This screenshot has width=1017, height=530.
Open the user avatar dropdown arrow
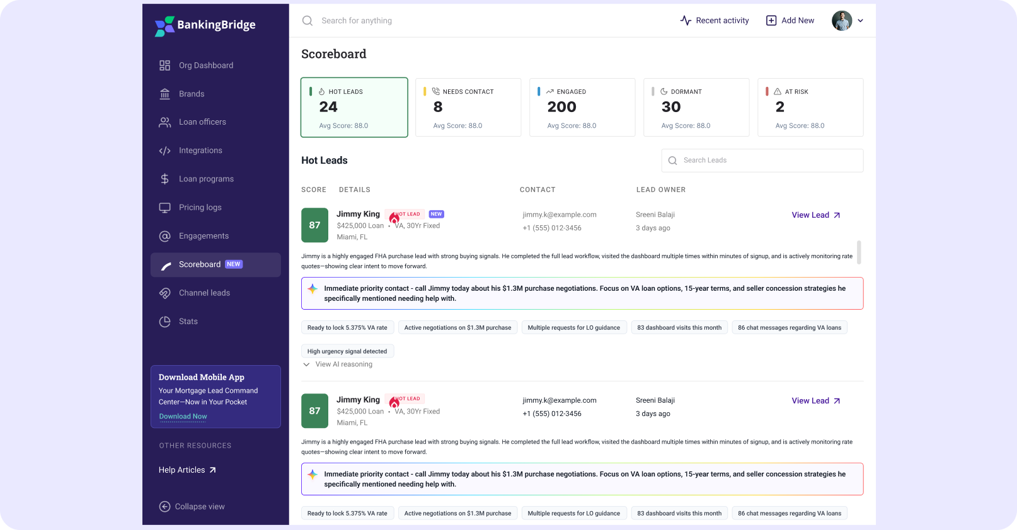[860, 21]
